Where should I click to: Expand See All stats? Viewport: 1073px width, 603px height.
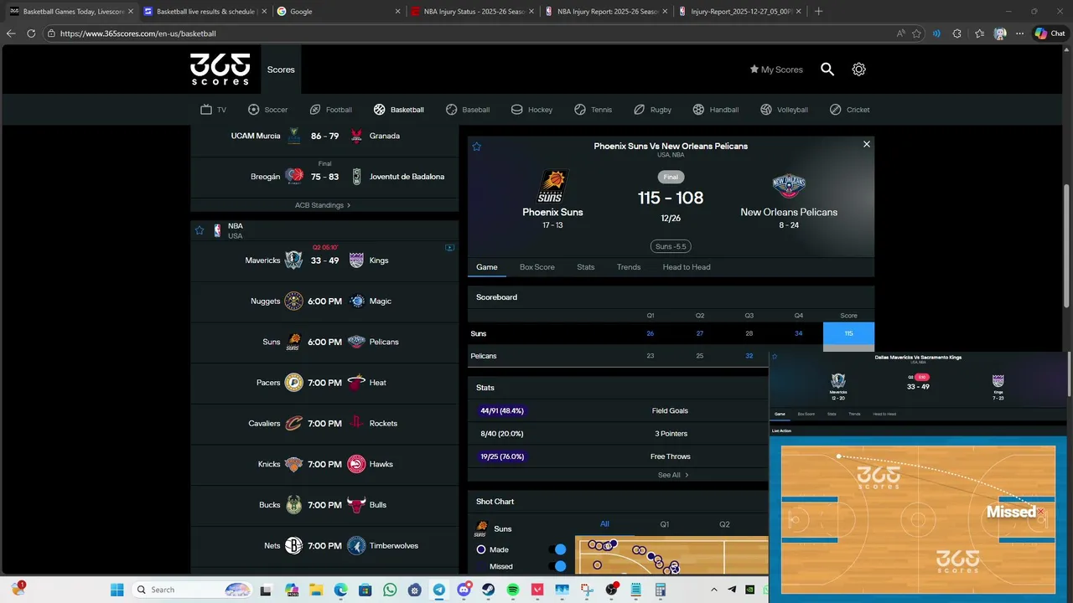tap(673, 475)
